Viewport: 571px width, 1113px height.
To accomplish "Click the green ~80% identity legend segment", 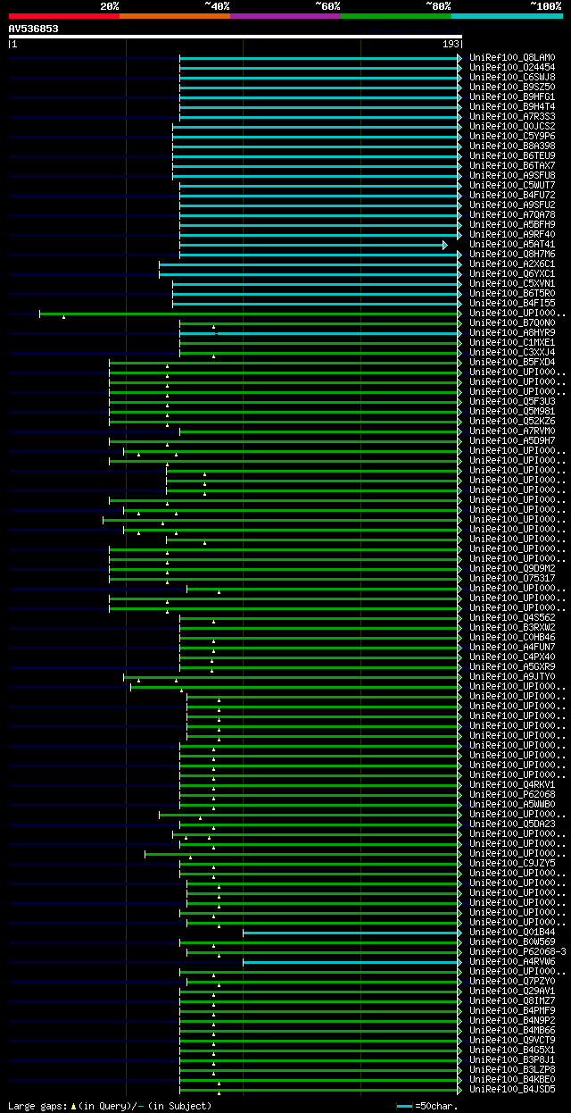I will [x=396, y=16].
